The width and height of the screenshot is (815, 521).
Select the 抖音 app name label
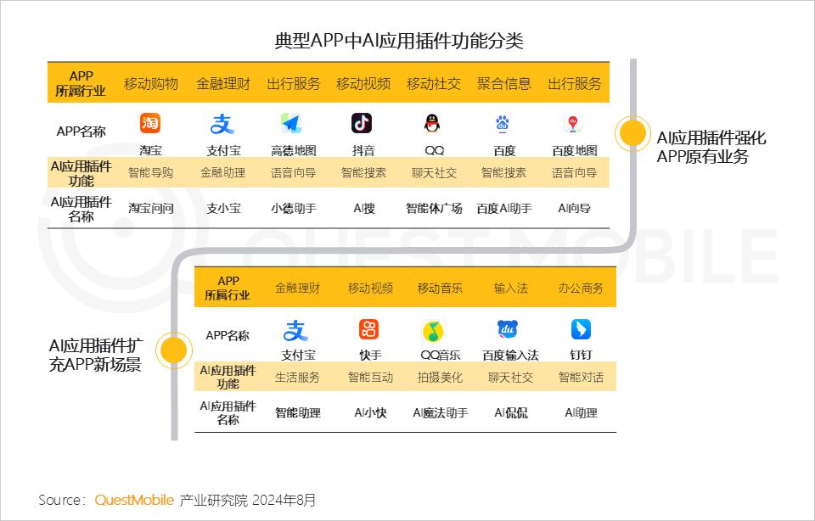coord(363,151)
